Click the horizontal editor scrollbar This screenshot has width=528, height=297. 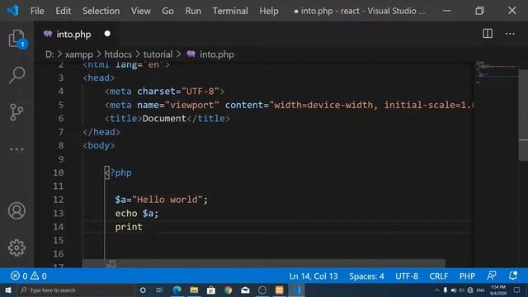coord(264,263)
